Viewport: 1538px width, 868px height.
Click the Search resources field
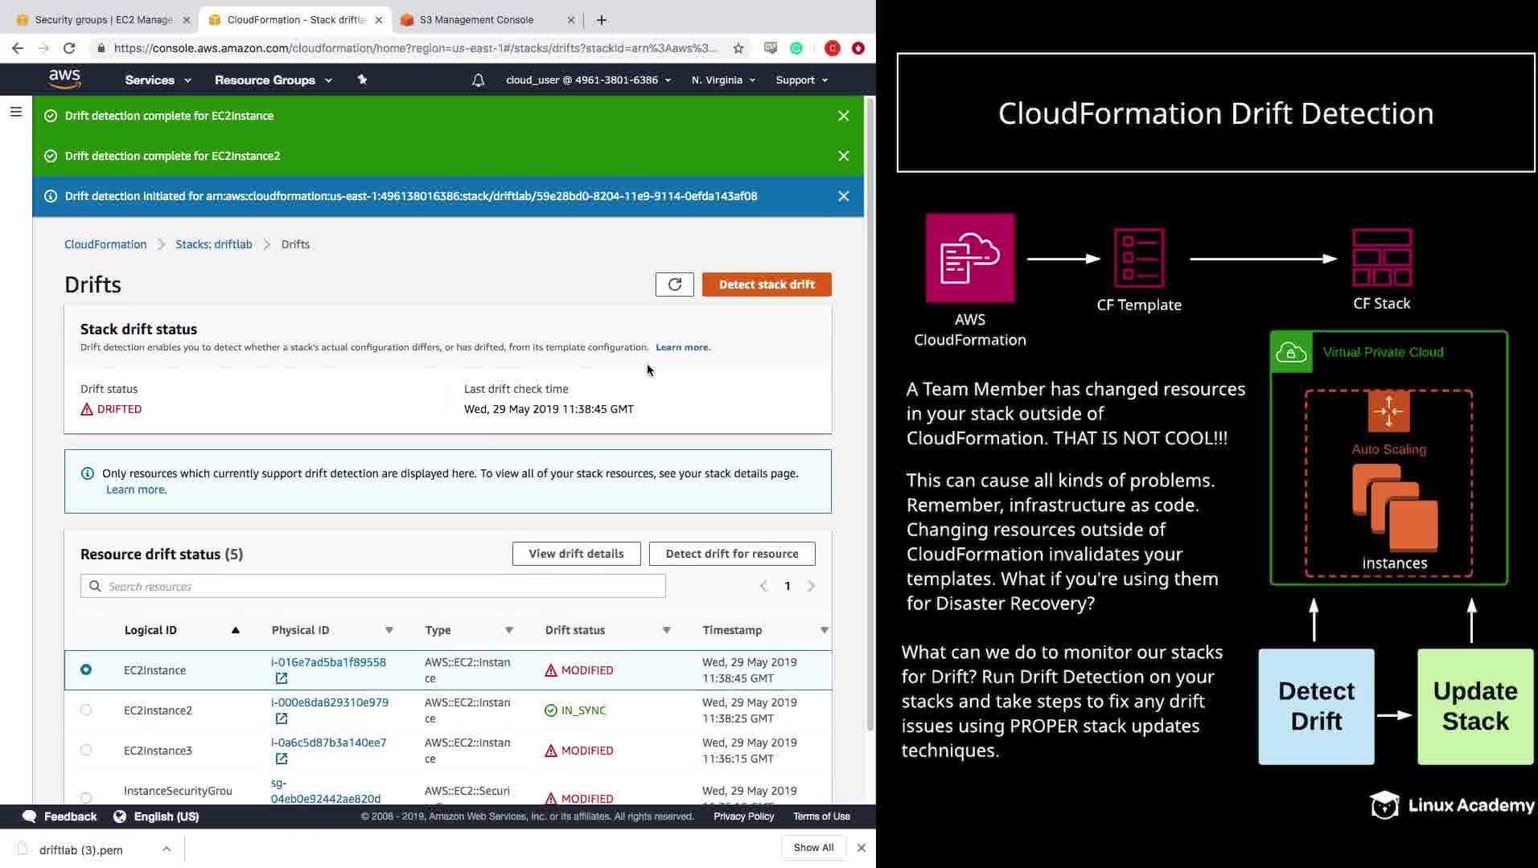373,586
